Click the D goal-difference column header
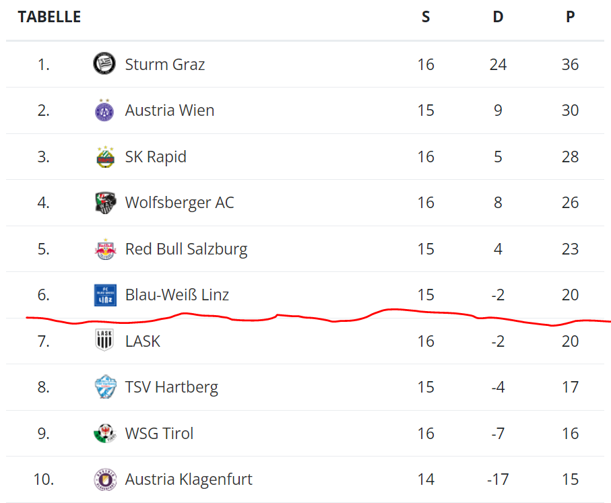Screen dimensions: 611x503 tap(498, 17)
